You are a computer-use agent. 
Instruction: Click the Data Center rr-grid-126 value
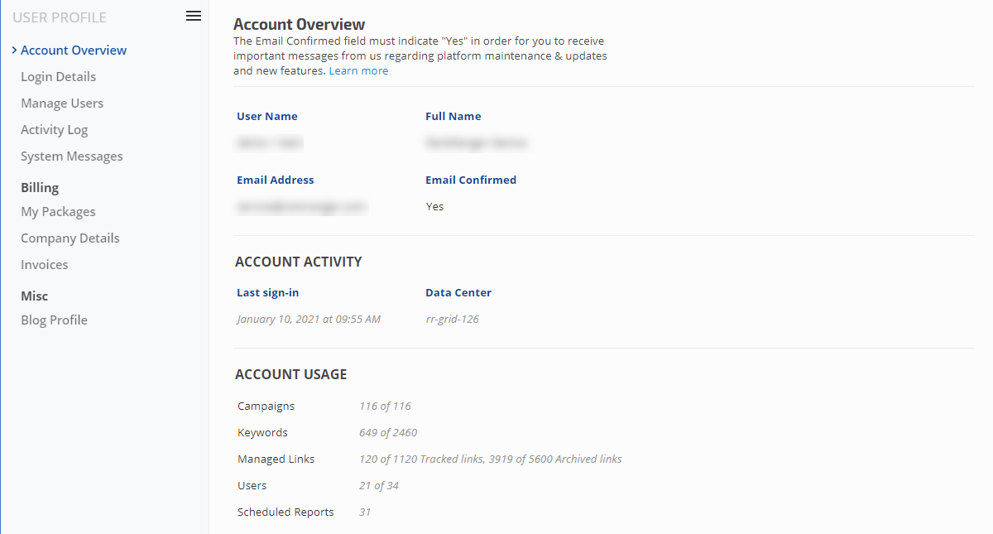click(x=452, y=320)
